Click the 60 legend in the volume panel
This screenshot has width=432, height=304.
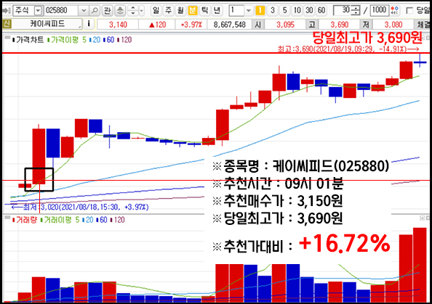point(102,220)
